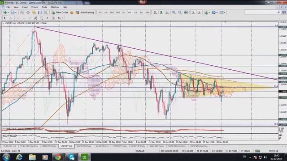287x161 pixels.
Task: Open the Help menu
Action: [x=65, y=7]
